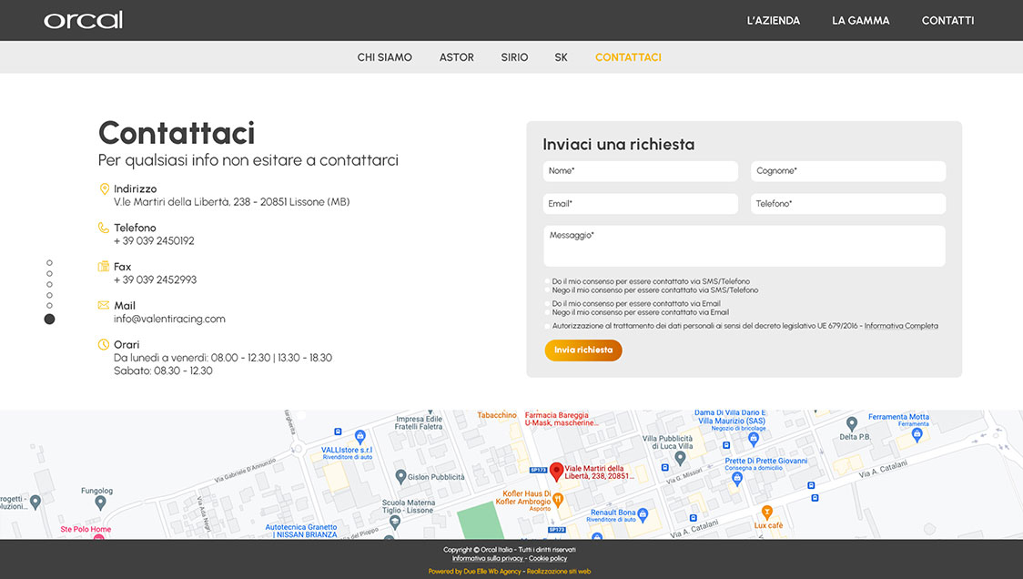Select the fax machine icon next to Fax
The image size is (1023, 579).
tap(104, 267)
